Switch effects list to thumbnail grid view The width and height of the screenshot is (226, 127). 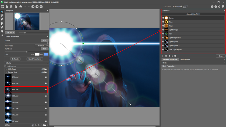[6, 125]
